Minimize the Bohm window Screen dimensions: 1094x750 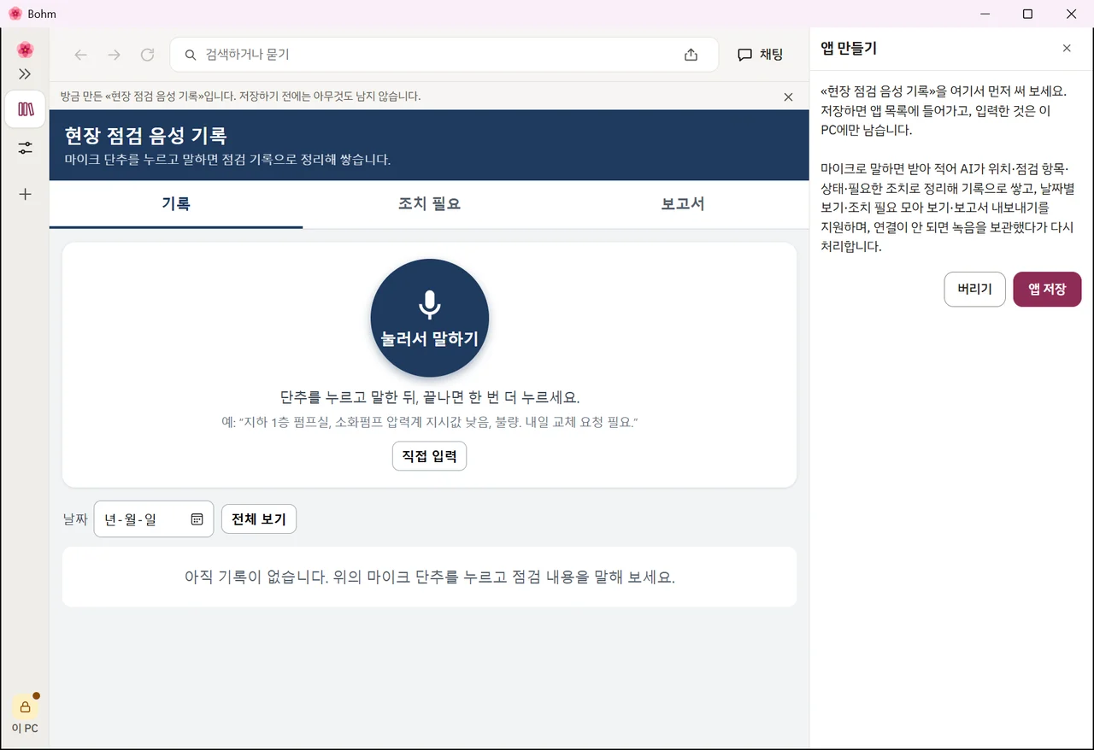[985, 14]
